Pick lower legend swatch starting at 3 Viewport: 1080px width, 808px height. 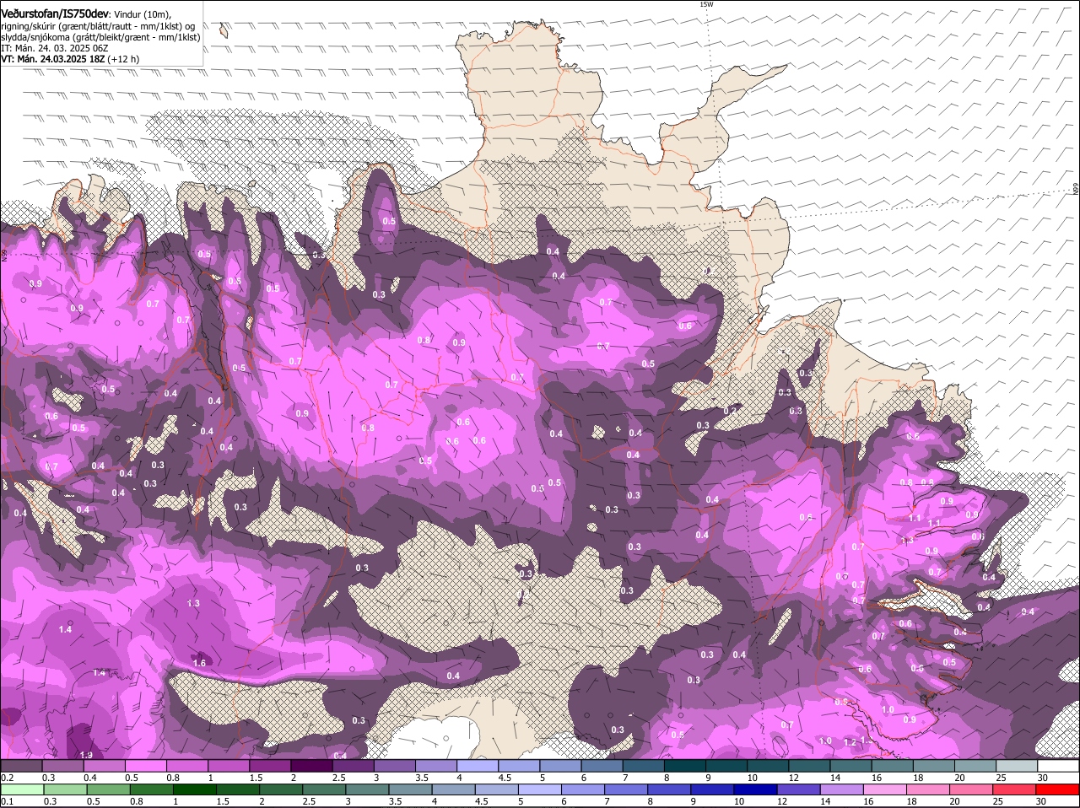point(368,789)
